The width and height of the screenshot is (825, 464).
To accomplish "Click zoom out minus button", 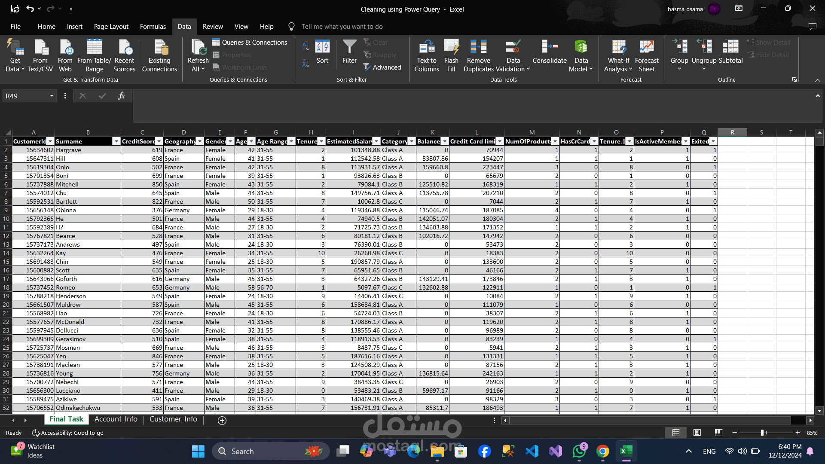I will coord(734,433).
